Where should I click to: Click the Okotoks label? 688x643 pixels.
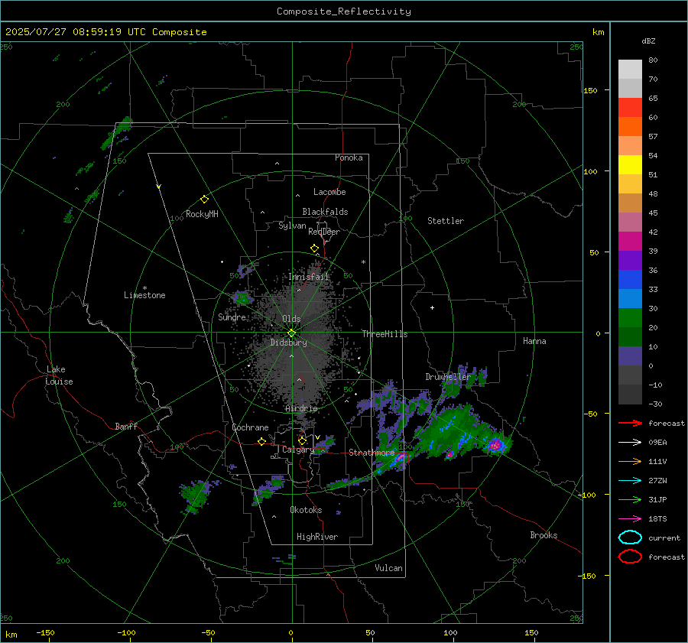click(306, 510)
